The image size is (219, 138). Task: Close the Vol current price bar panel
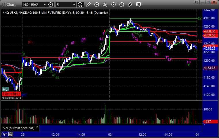coord(37,127)
